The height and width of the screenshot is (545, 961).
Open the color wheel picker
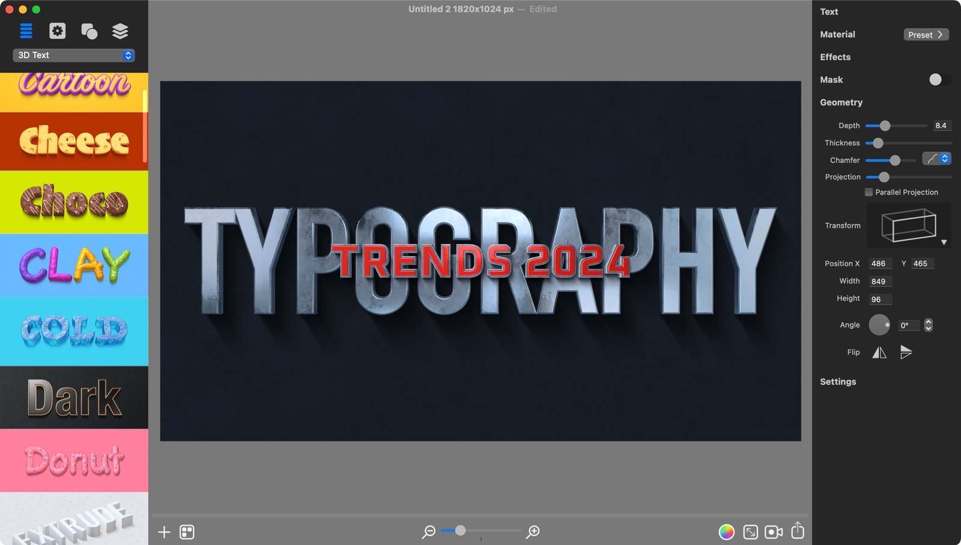[726, 532]
